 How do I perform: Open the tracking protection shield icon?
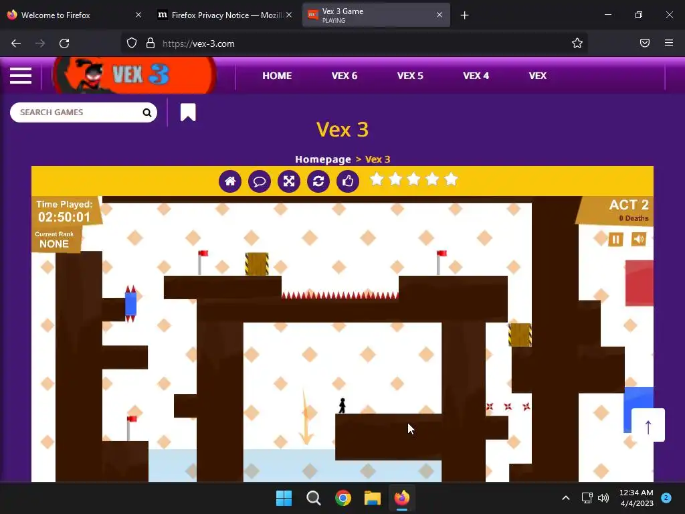[132, 44]
